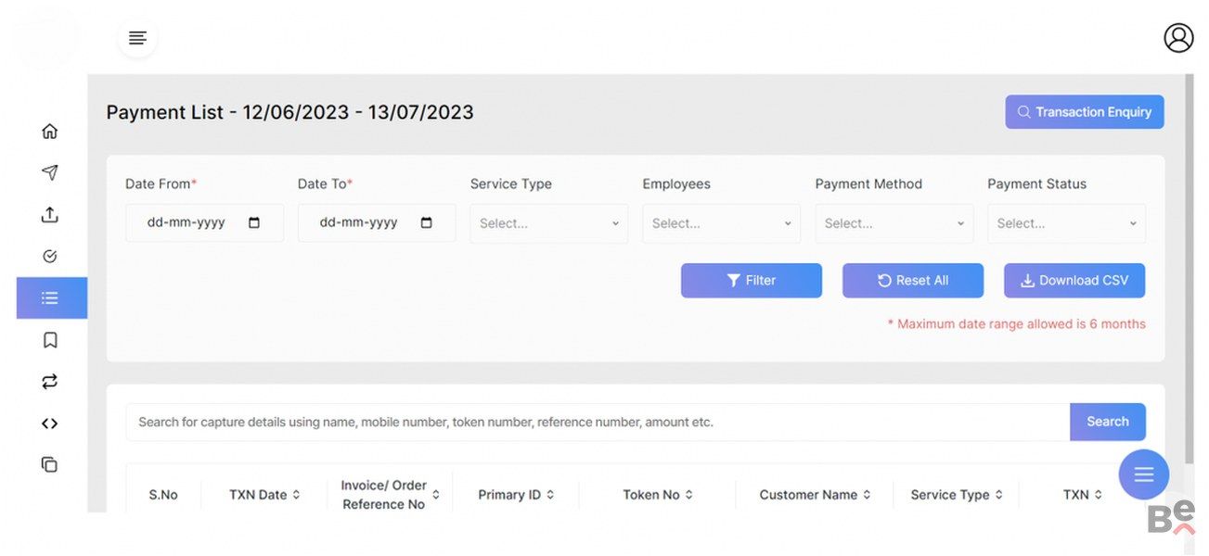Screen dimensions: 1209x556
Task: Click the home icon in sidebar
Action: click(50, 132)
